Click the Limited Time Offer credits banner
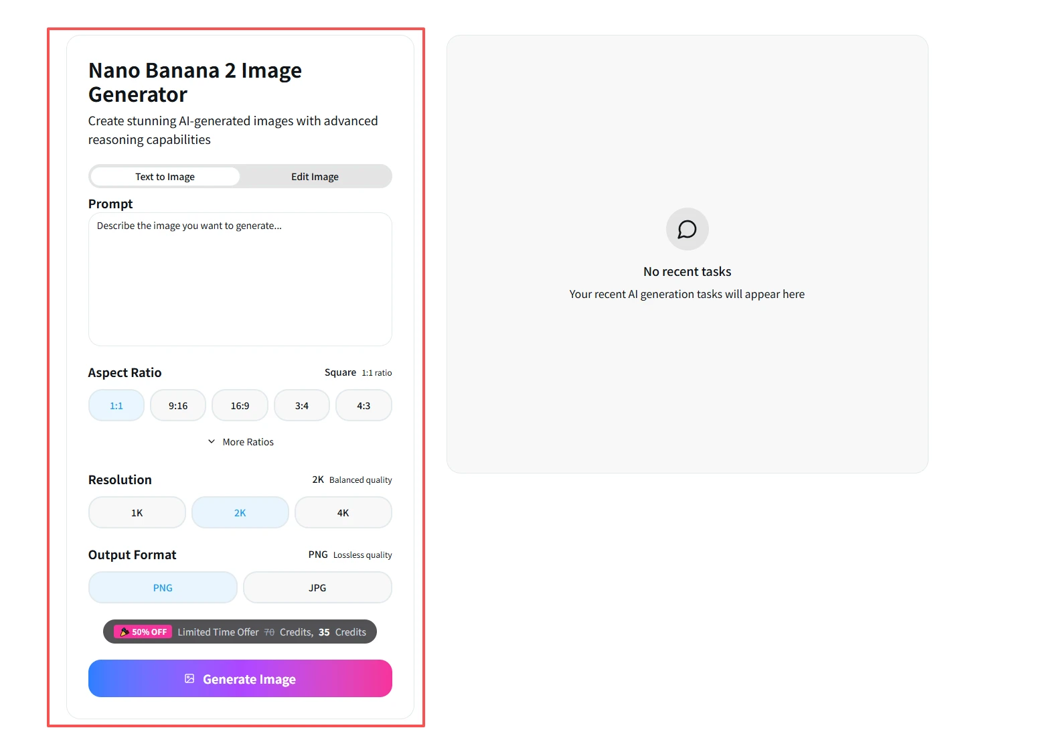 pyautogui.click(x=272, y=632)
